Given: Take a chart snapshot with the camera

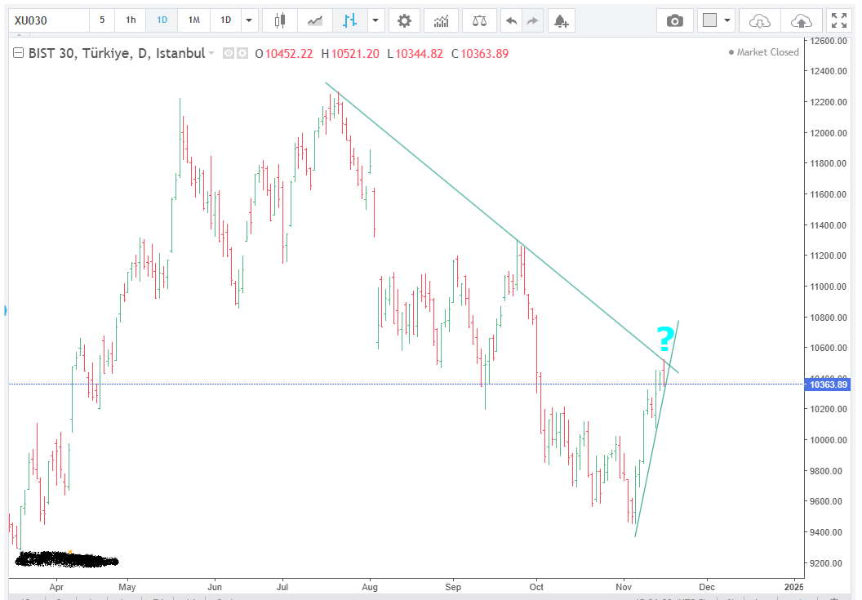Looking at the screenshot, I should pyautogui.click(x=675, y=20).
